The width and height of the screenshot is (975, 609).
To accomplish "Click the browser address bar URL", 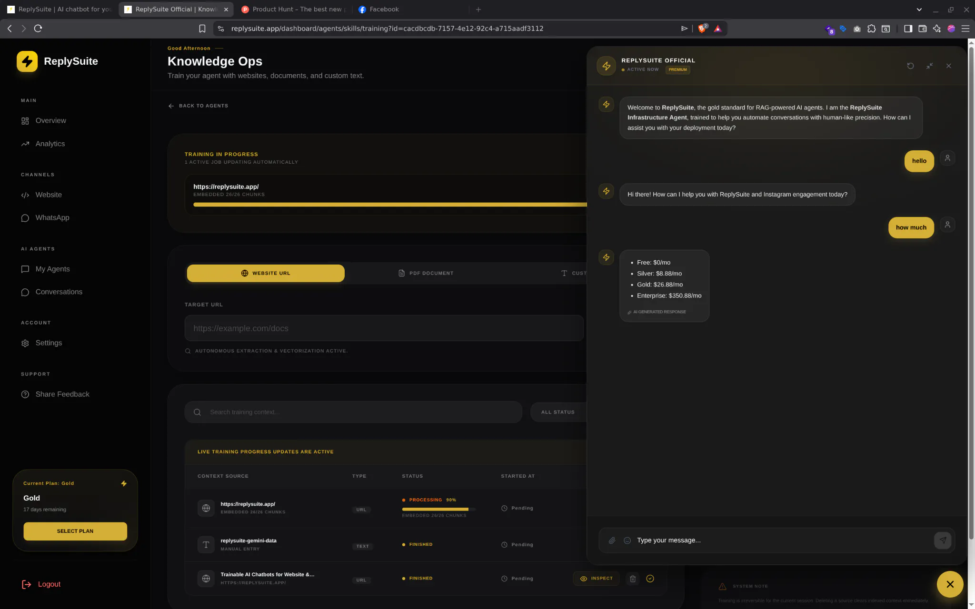I will (387, 29).
